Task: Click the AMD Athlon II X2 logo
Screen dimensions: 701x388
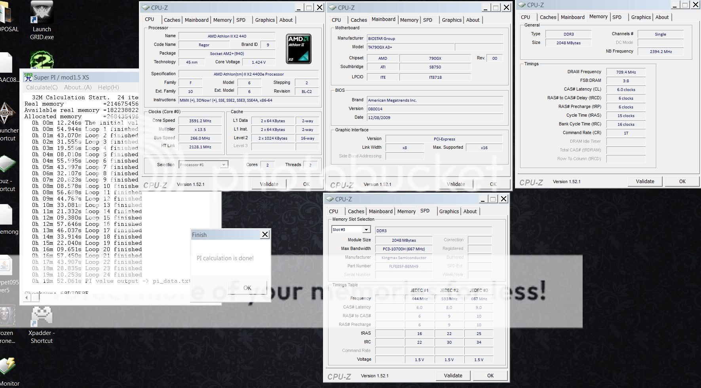Action: [298, 49]
